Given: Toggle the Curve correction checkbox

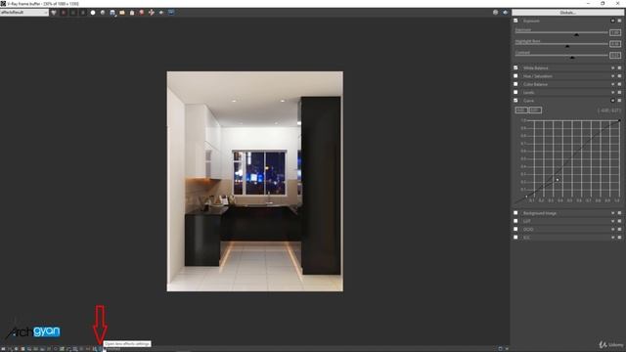Looking at the screenshot, I should (515, 100).
